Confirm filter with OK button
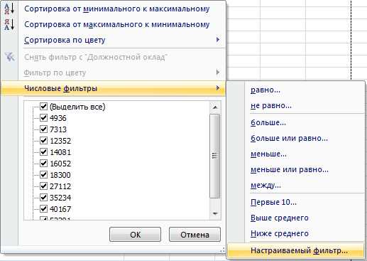Viewport: 367px width, 261px height. pyautogui.click(x=135, y=235)
